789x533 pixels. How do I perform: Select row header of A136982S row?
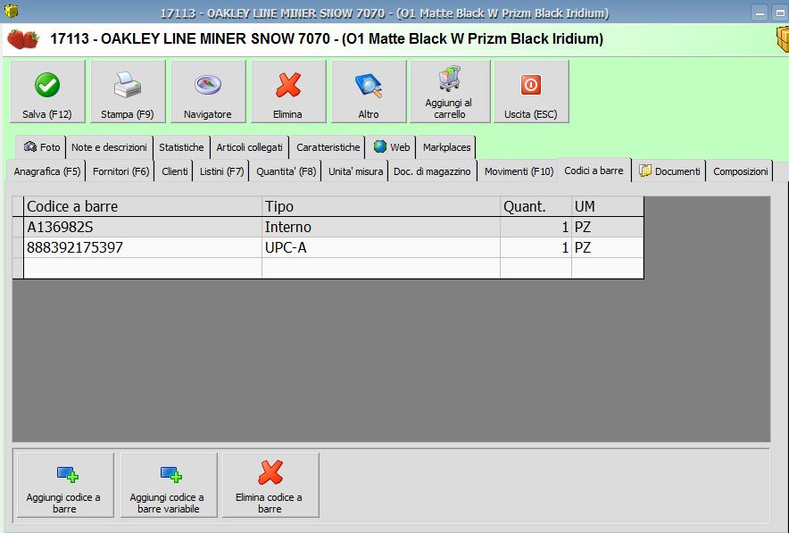point(18,227)
